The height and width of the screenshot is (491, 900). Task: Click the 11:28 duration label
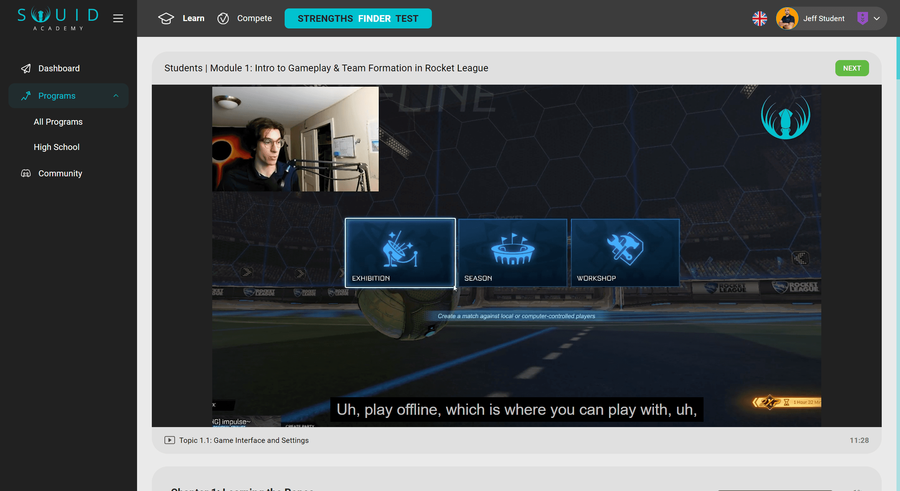tap(859, 440)
